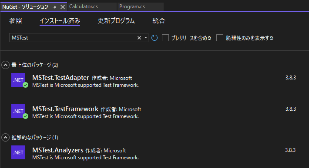Screen dimensions: 309x168
Task: Collapse 最上位のパッケージ group
Action: click(x=6, y=65)
